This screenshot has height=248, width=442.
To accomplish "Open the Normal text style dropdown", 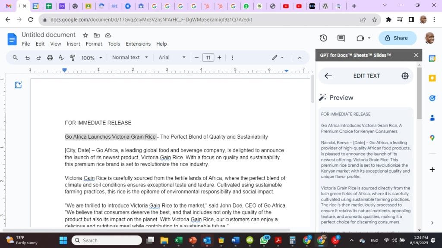I will (x=130, y=58).
